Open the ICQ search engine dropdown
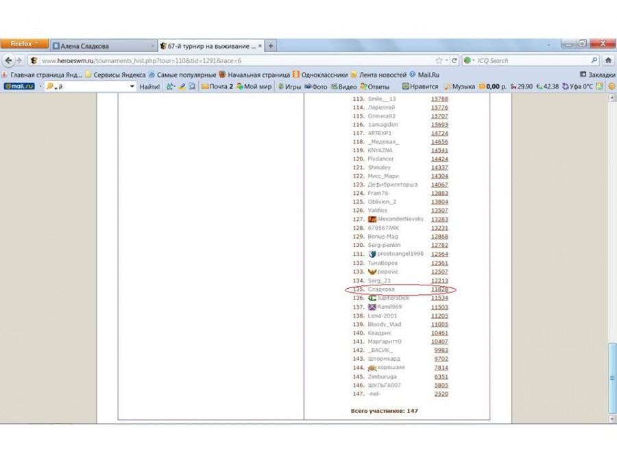Image resolution: width=617 pixels, height=463 pixels. point(469,60)
